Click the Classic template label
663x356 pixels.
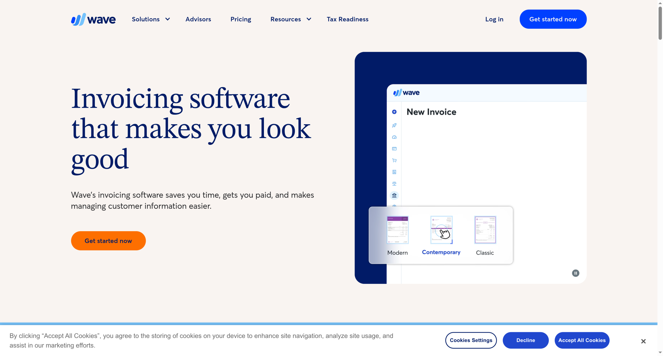[x=485, y=253]
